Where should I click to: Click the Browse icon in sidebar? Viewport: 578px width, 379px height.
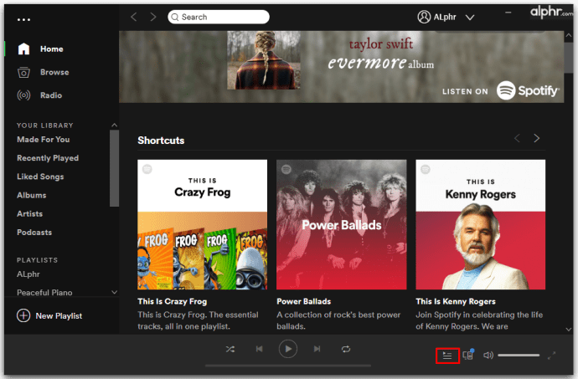23,72
